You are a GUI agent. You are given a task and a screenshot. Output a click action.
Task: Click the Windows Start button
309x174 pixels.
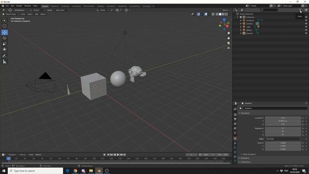point(4,171)
